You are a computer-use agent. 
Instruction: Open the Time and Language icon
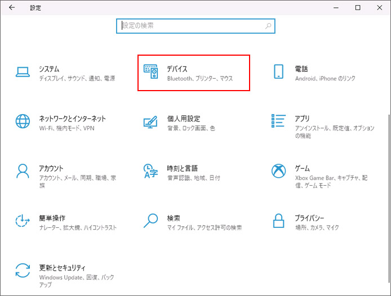[x=150, y=171]
